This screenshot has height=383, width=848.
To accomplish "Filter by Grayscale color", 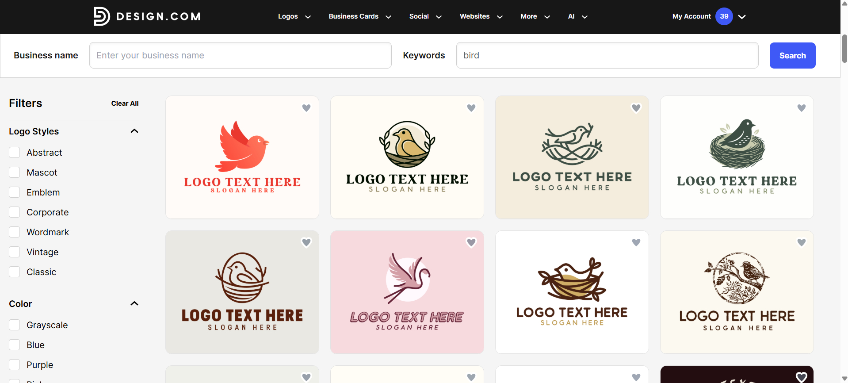I will pos(15,325).
